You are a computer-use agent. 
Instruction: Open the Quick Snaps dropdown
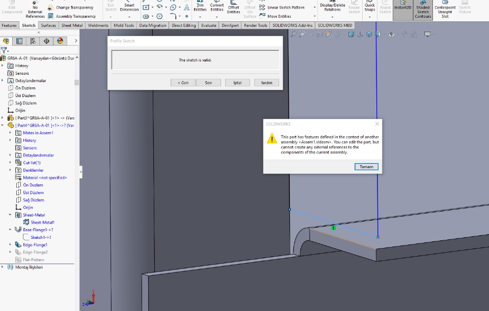(x=370, y=17)
